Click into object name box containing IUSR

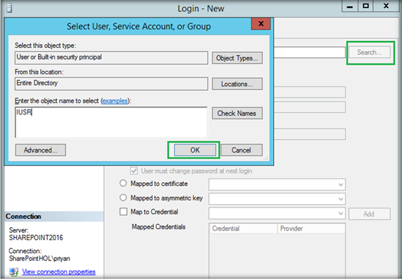[x=112, y=122]
